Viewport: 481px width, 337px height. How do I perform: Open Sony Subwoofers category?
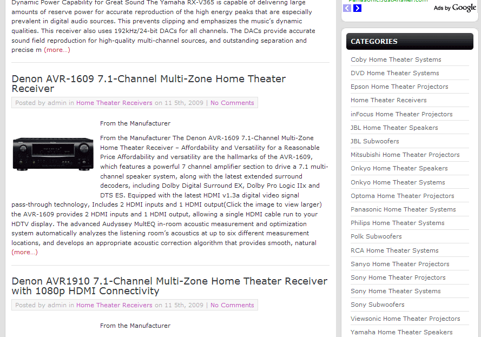pos(377,304)
